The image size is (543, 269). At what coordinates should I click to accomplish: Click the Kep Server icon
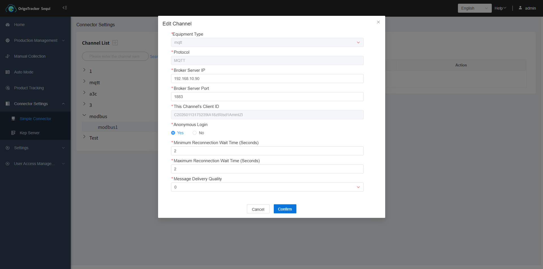tap(13, 133)
